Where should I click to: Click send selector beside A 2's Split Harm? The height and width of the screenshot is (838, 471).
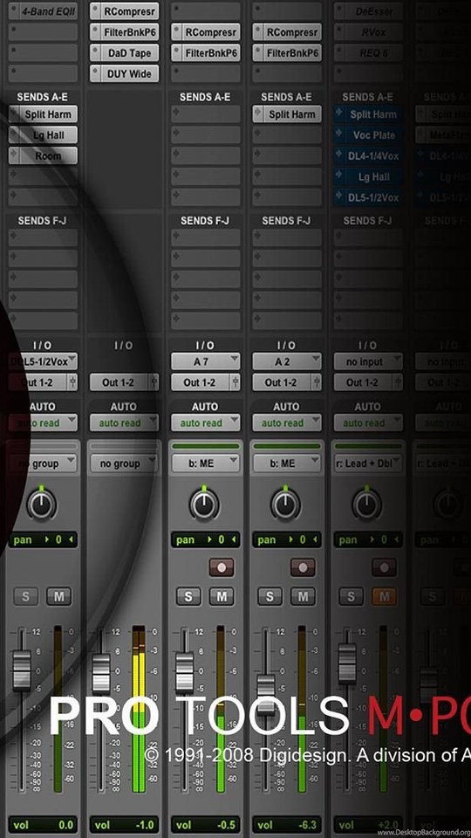click(257, 113)
